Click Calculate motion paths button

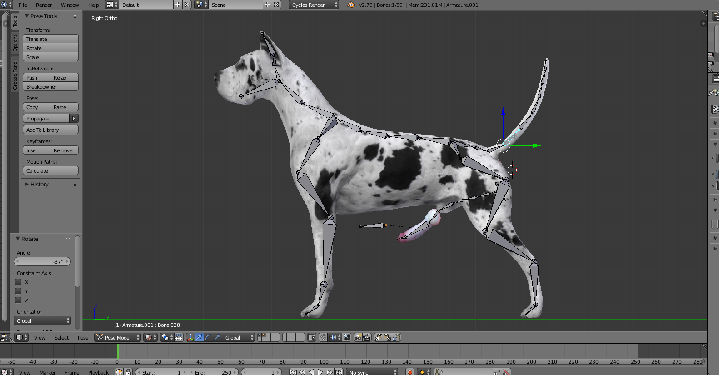click(x=50, y=171)
